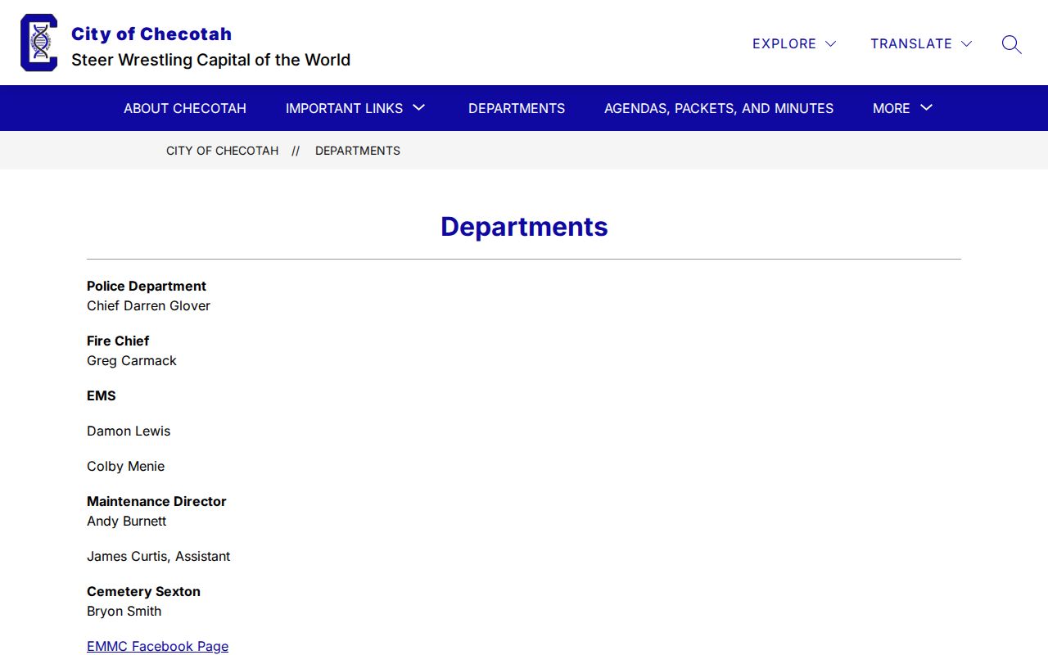Open the search magnifier icon

[x=1011, y=44]
